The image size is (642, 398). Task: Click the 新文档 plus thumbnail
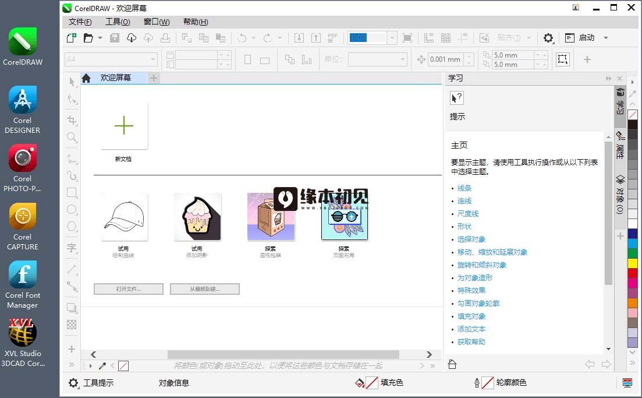pos(124,125)
